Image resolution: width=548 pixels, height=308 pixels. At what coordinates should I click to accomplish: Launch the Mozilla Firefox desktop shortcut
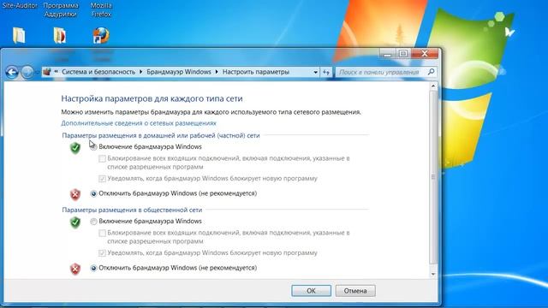point(101,36)
